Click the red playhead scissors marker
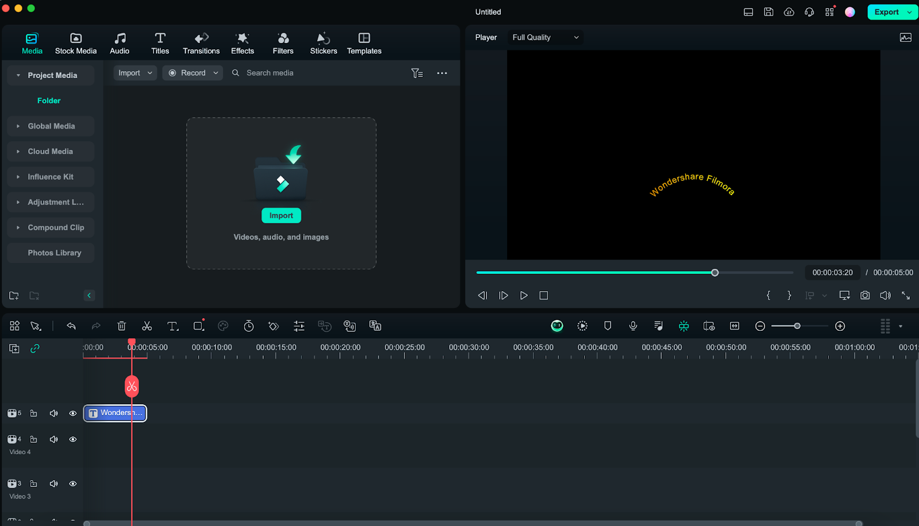Viewport: 919px width, 526px height. [x=132, y=386]
